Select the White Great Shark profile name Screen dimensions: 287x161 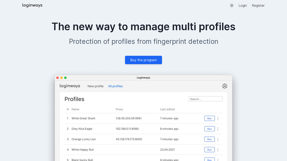pyautogui.click(x=83, y=118)
